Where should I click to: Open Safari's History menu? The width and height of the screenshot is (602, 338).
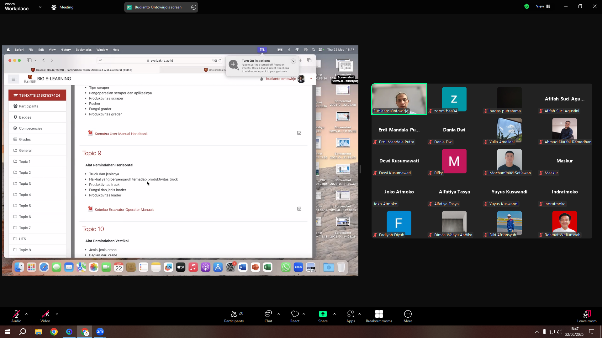pos(66,50)
